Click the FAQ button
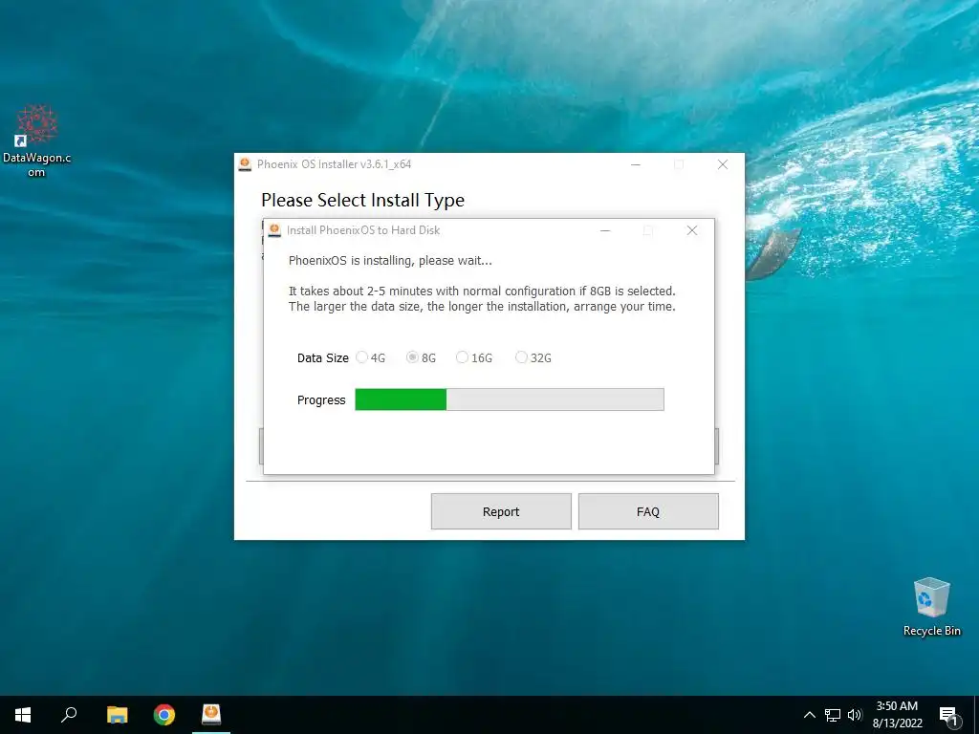This screenshot has height=734, width=979. point(648,512)
